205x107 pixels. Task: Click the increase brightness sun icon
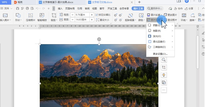tap(116, 20)
